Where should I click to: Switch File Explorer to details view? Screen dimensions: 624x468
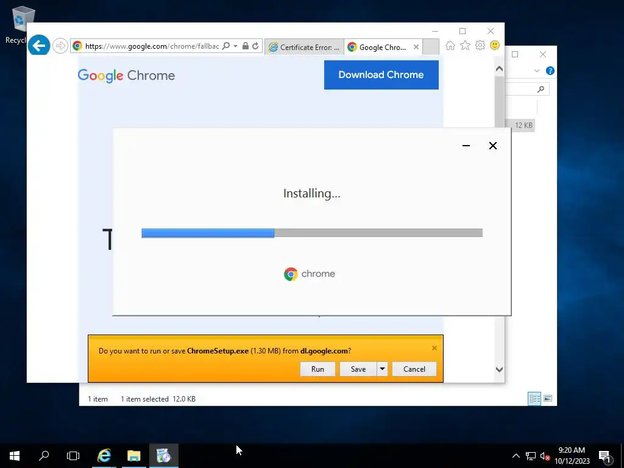click(x=534, y=399)
